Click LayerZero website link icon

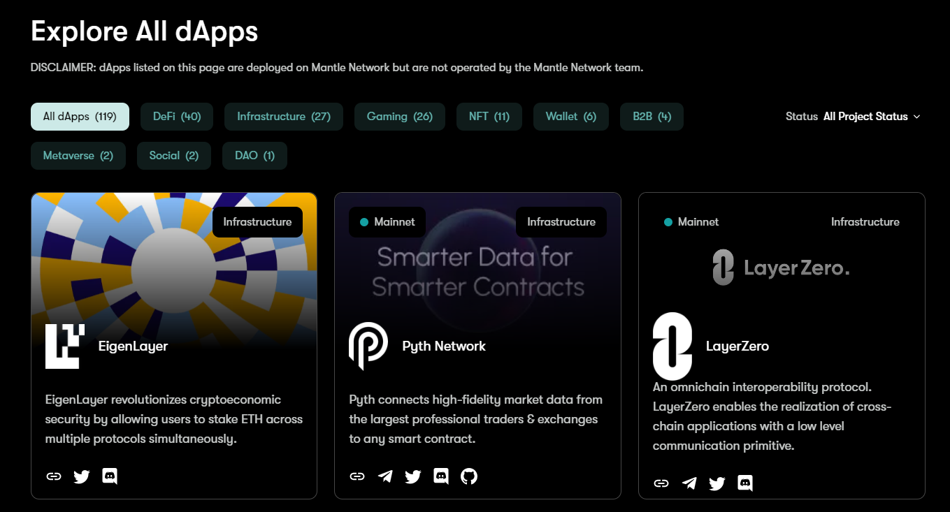[661, 483]
